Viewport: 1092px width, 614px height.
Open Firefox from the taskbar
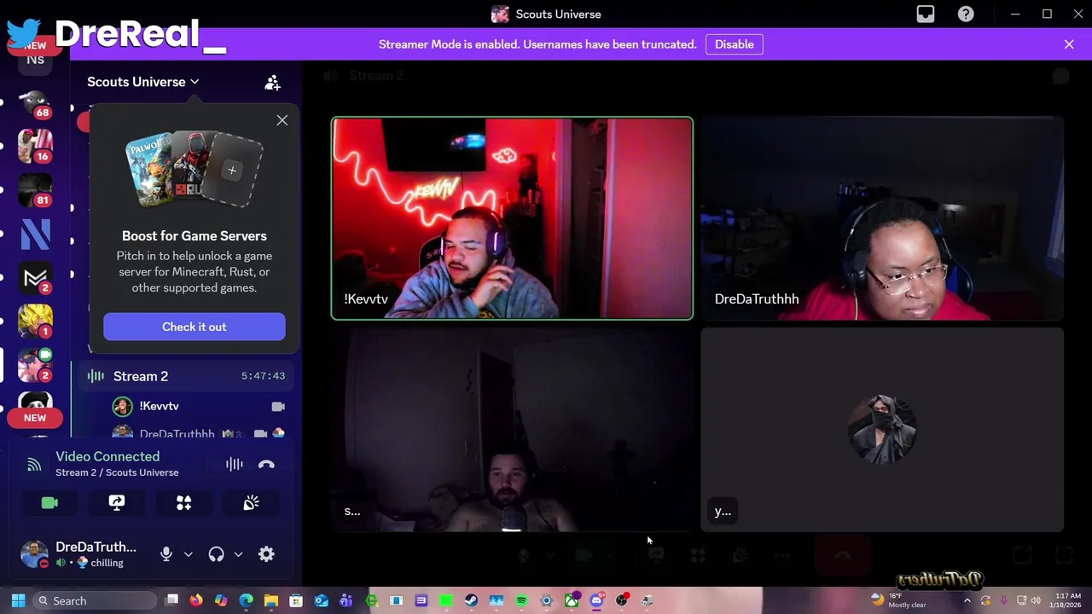(x=196, y=600)
